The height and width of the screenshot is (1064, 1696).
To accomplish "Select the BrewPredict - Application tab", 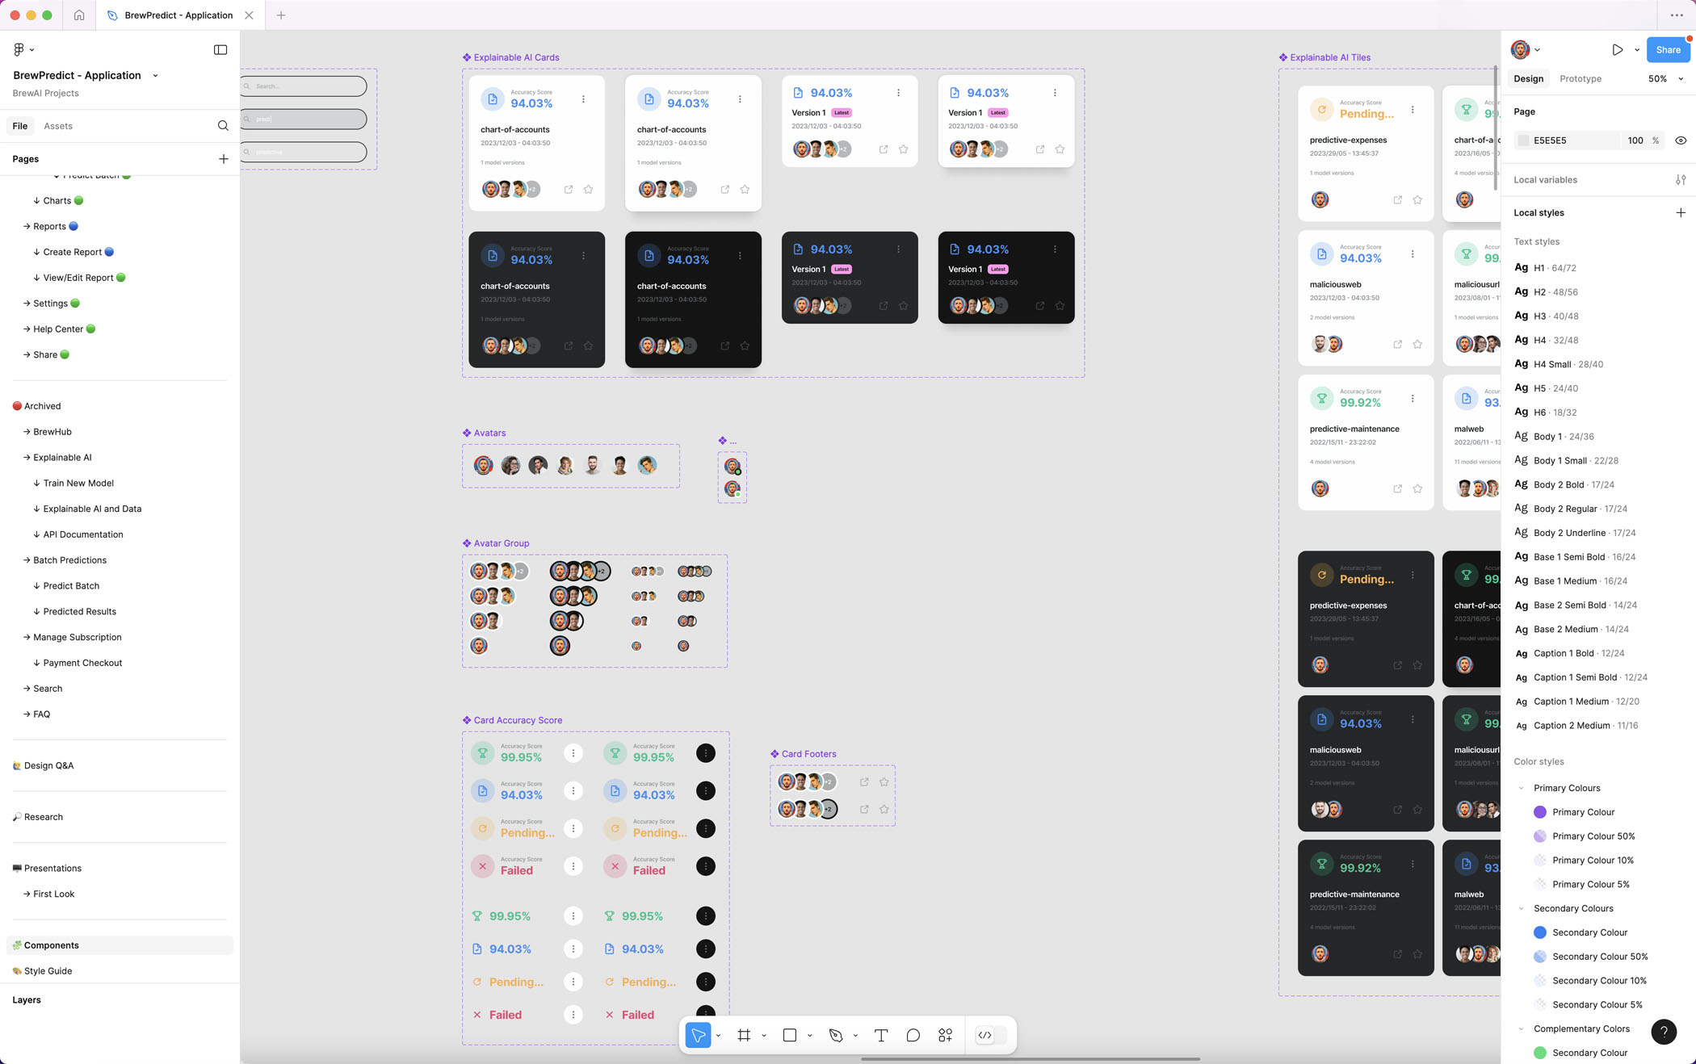I will pos(178,15).
